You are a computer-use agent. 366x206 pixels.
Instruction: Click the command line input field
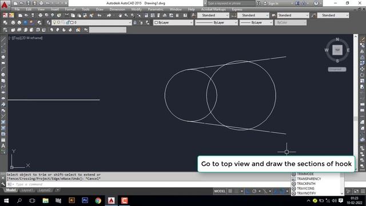(x=149, y=184)
